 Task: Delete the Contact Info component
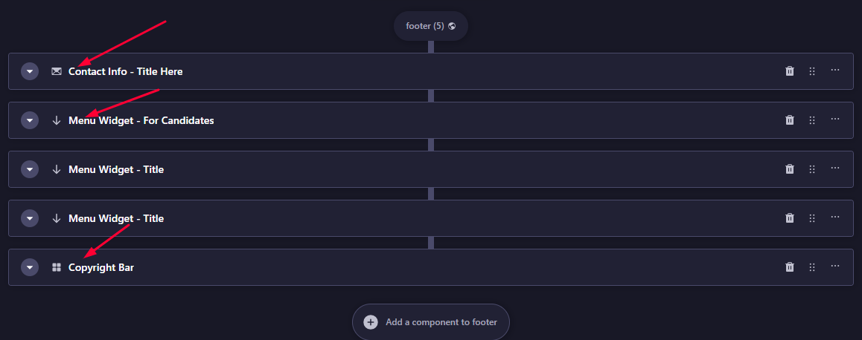tap(790, 71)
